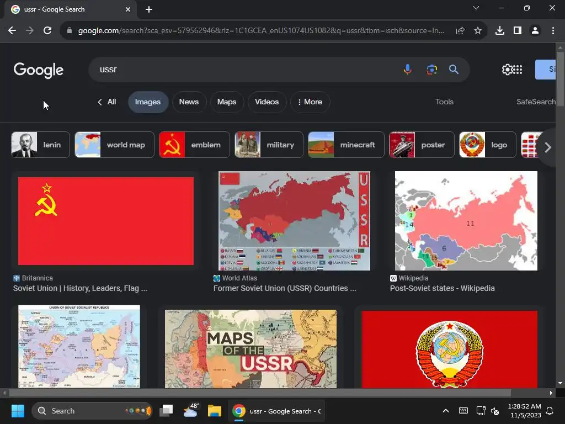Switch to Maps results
The height and width of the screenshot is (424, 565).
point(227,102)
